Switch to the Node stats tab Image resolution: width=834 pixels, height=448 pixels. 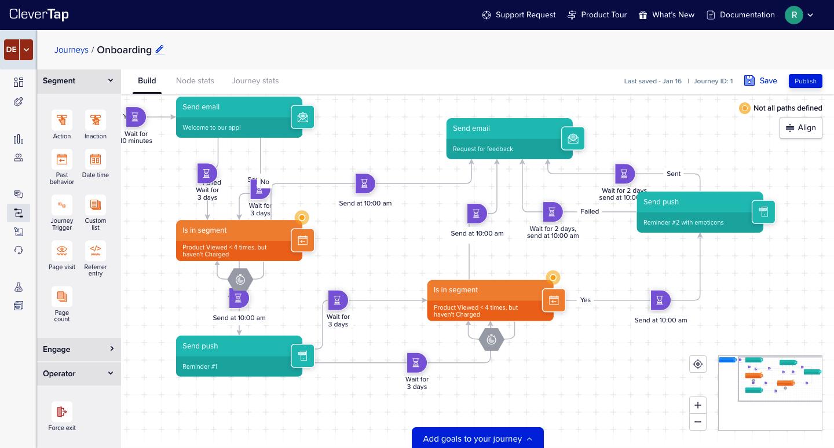[195, 80]
